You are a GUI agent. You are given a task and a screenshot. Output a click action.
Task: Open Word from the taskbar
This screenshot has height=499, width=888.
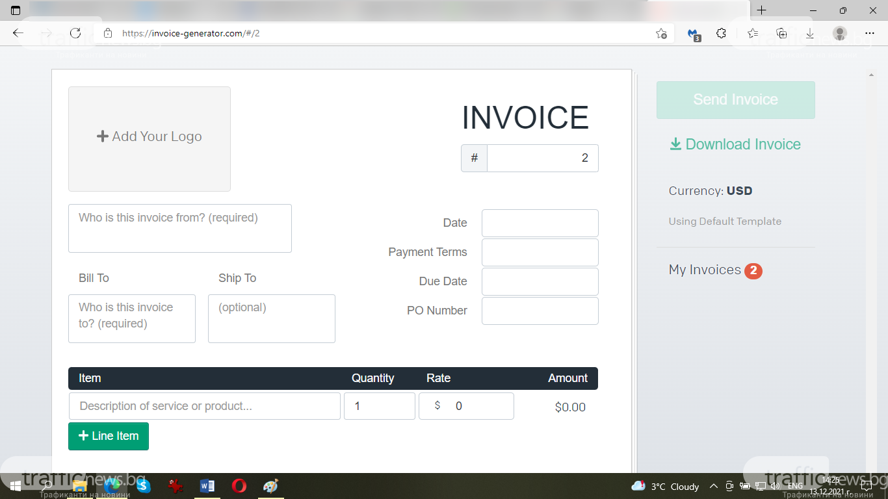pyautogui.click(x=207, y=486)
